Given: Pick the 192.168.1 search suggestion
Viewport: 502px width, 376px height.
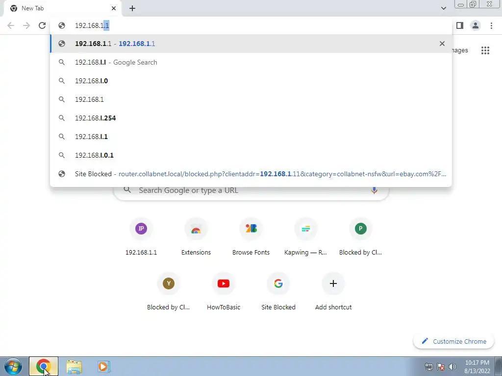Looking at the screenshot, I should (x=251, y=99).
